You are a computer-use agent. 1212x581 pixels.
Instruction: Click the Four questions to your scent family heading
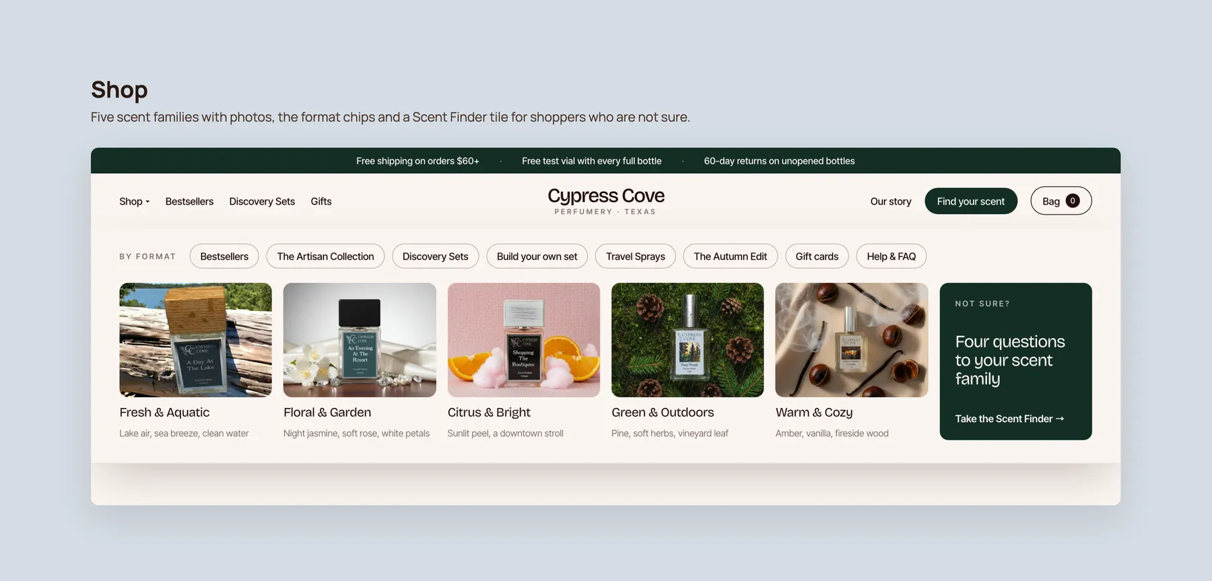pyautogui.click(x=1010, y=360)
